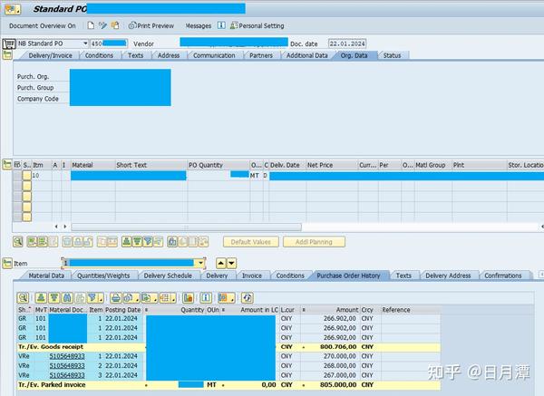This screenshot has height=396, width=544.
Task: Open the PO history layout dropdown arrow
Action: pos(173,298)
